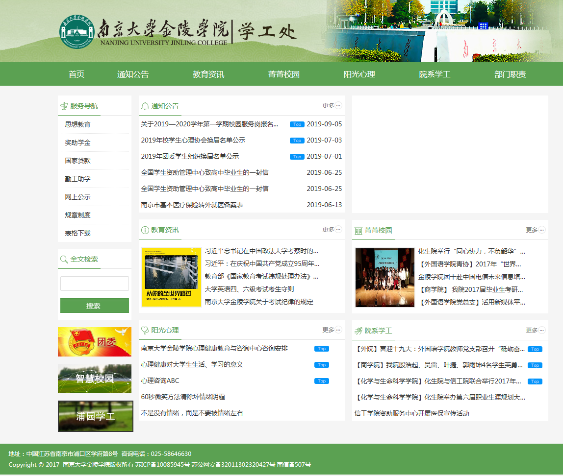The image size is (563, 476).
Task: Open the 团委 banner image
Action: click(x=95, y=342)
